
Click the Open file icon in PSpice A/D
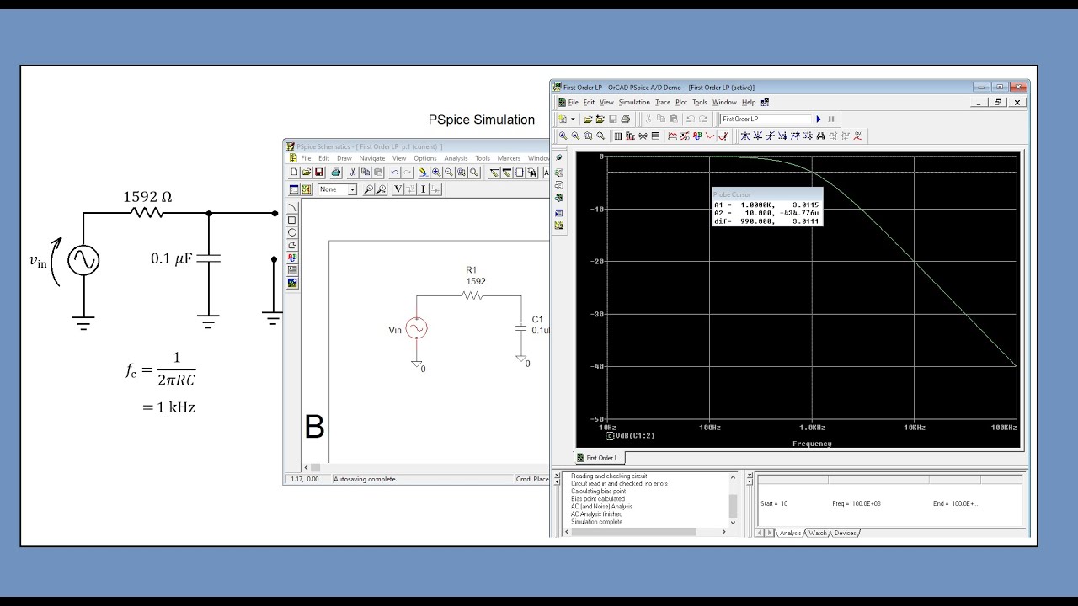pyautogui.click(x=588, y=120)
